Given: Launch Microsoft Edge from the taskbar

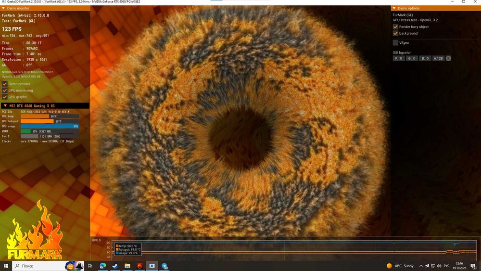Looking at the screenshot, I should click(103, 266).
